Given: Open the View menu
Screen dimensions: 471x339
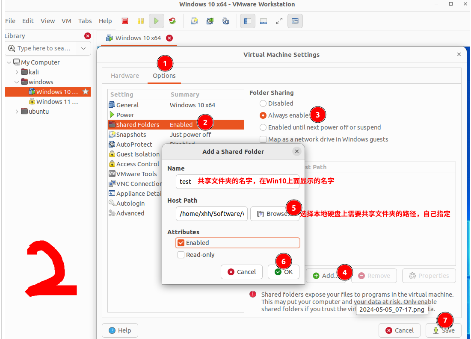Looking at the screenshot, I should click(x=48, y=21).
